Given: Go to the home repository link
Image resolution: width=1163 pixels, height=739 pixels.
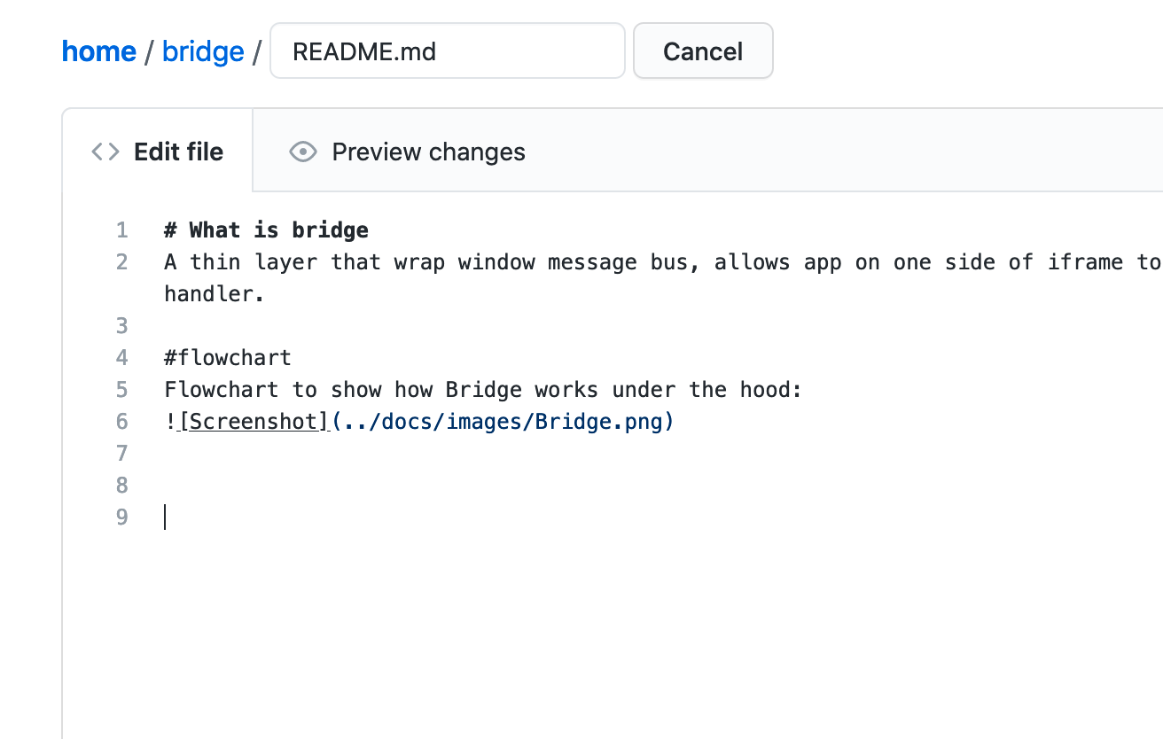Looking at the screenshot, I should pyautogui.click(x=99, y=51).
